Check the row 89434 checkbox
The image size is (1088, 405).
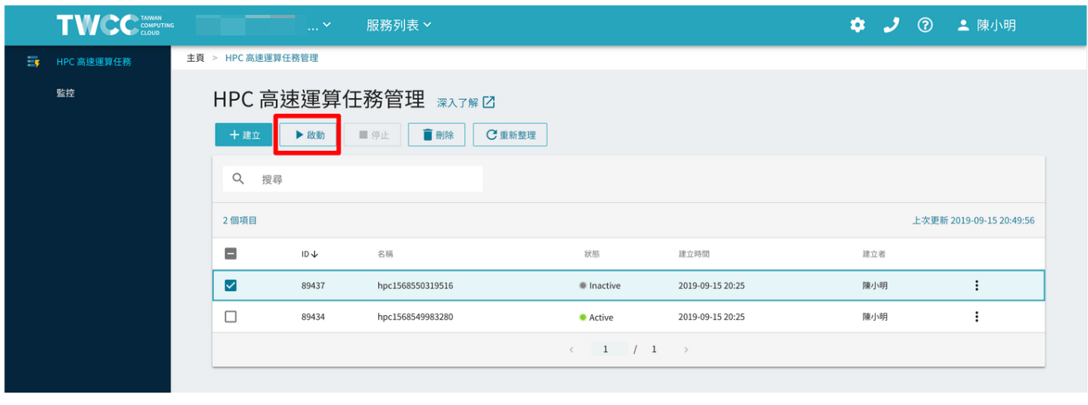(230, 317)
